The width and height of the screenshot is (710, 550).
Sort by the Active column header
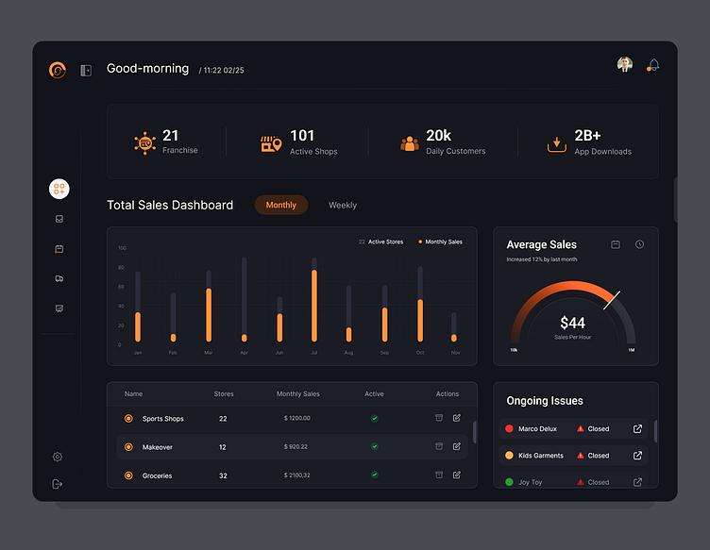click(x=374, y=394)
